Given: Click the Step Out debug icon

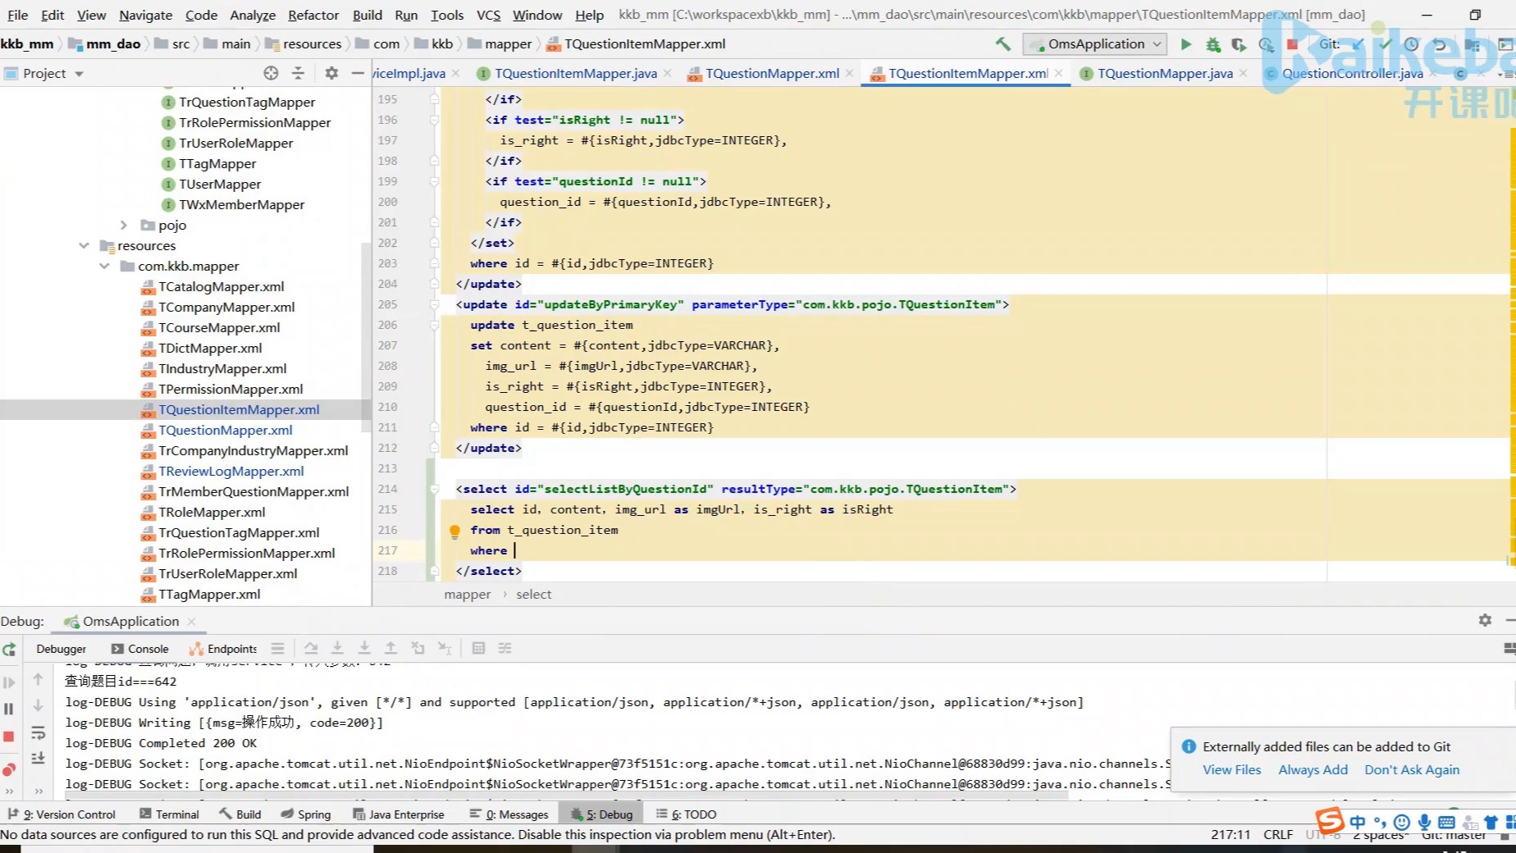Looking at the screenshot, I should 390,648.
